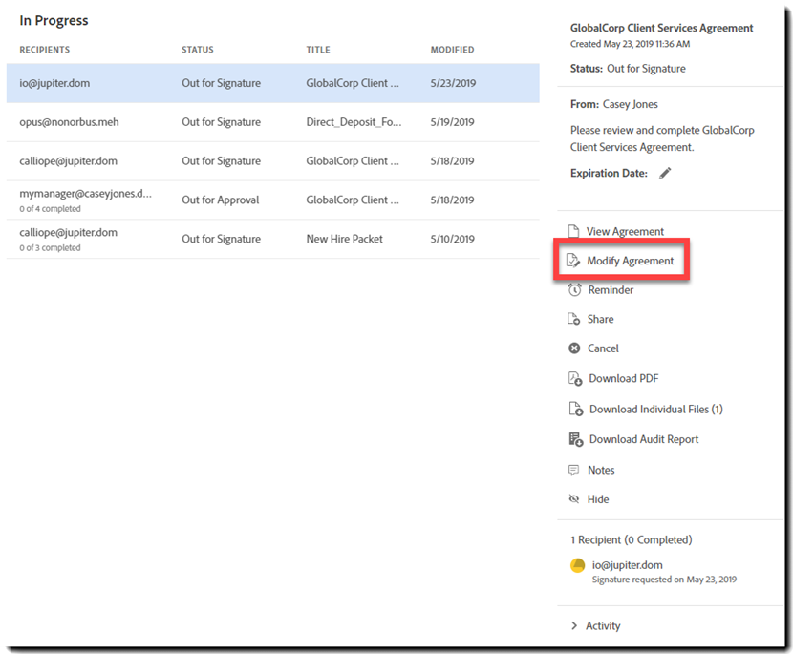793x654 pixels.
Task: Click the Download Audit Report icon
Action: 575,439
